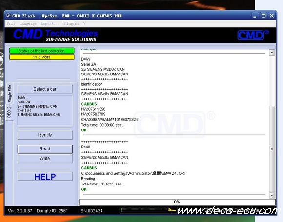The height and width of the screenshot is (222, 283).
Task: Open the Plugins menu
Action: point(71,23)
